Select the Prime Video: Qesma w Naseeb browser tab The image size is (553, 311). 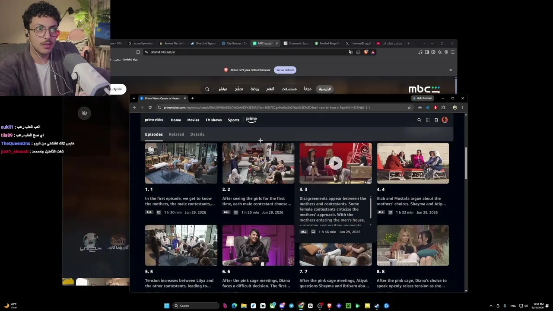(163, 98)
